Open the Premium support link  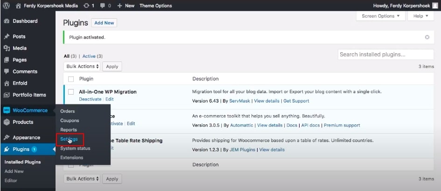342,125
